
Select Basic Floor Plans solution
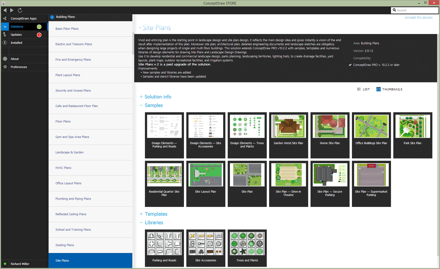[x=90, y=29]
